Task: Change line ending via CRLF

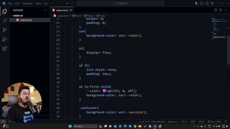Action: click(193, 122)
